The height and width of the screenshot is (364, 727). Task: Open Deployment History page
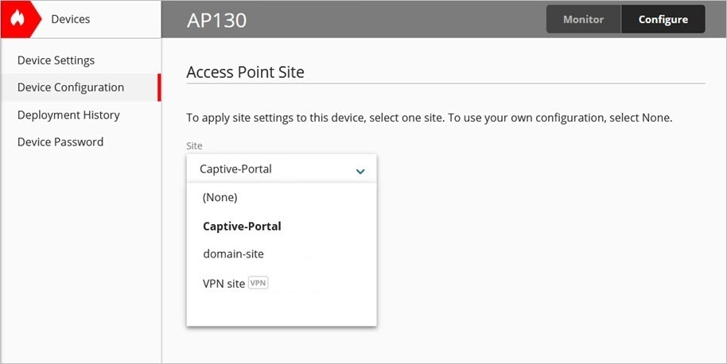[68, 115]
